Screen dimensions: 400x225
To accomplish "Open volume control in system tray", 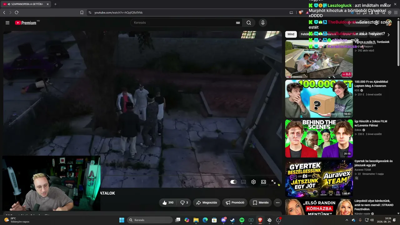I will click(x=372, y=220).
